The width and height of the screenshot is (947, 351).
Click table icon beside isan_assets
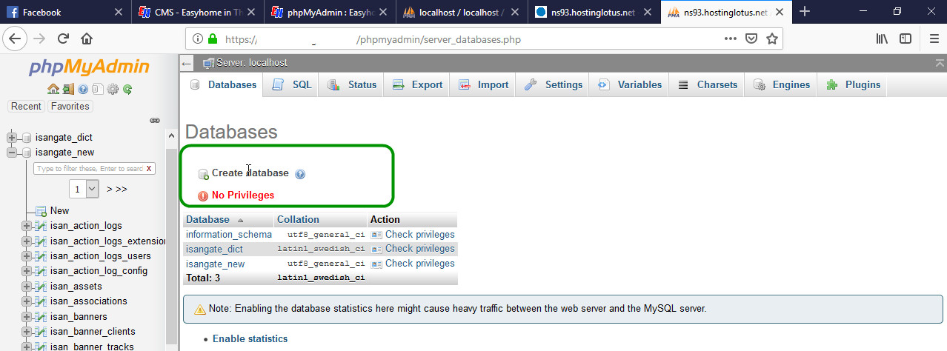pyautogui.click(x=41, y=287)
